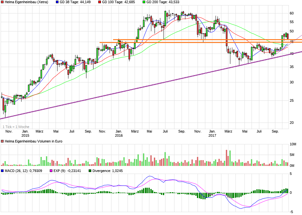Click the volume axis value 0M
Screen dimensions: 302x215
pos(292,166)
